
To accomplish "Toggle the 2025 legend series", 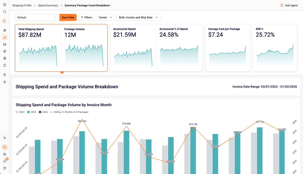I will tap(32, 112).
